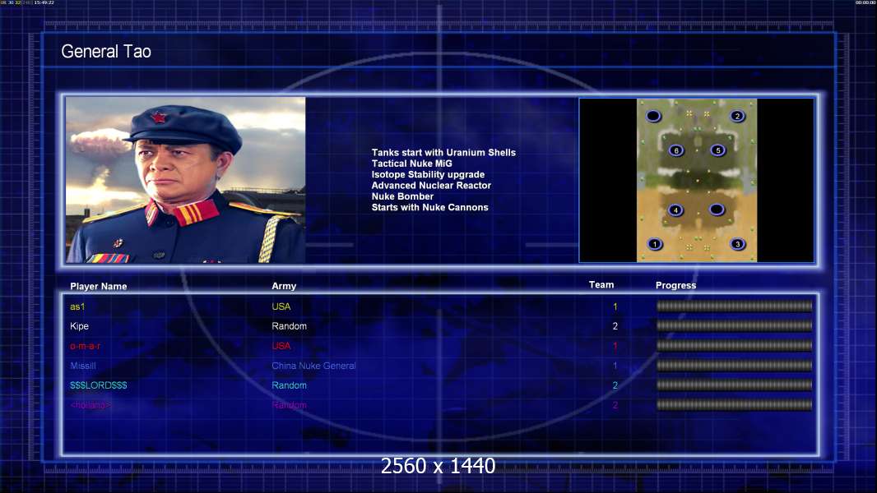Click start position marker 5 on the minimap
877x493 pixels.
[x=718, y=150]
